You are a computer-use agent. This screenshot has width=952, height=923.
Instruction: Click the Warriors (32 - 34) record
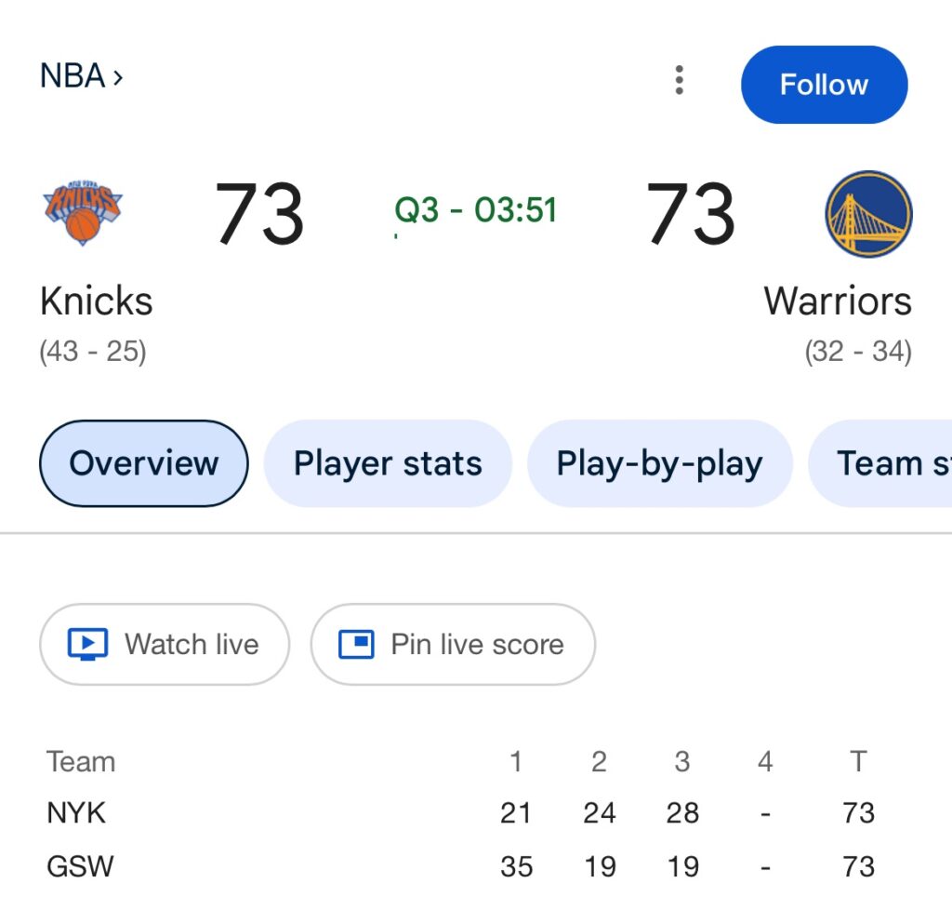point(857,353)
